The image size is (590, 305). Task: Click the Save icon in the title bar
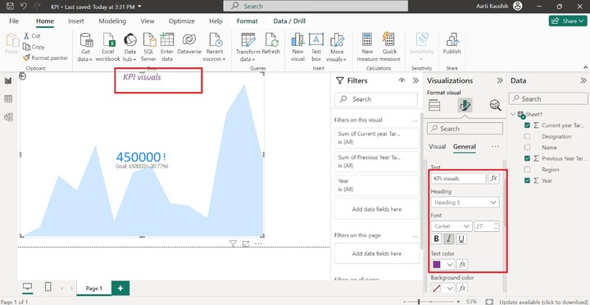pyautogui.click(x=10, y=7)
